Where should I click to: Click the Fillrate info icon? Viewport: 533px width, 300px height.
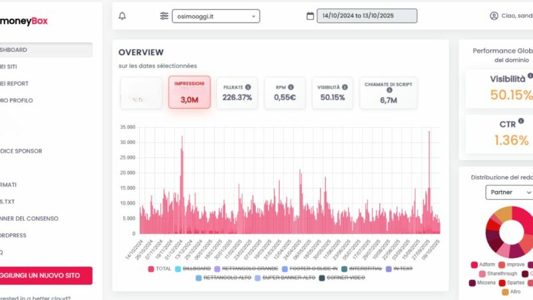point(248,87)
